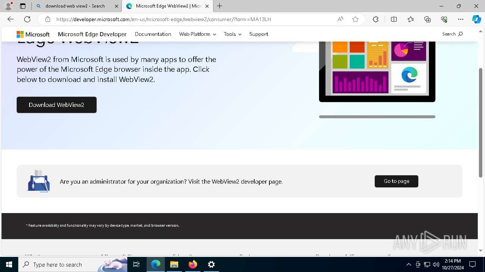Open the browser profile icon
The width and height of the screenshot is (485, 272).
(8, 6)
